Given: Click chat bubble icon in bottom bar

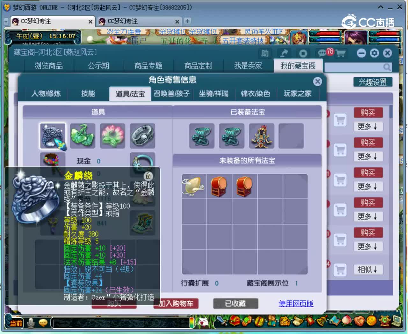Looking at the screenshot, I should (x=43, y=323).
